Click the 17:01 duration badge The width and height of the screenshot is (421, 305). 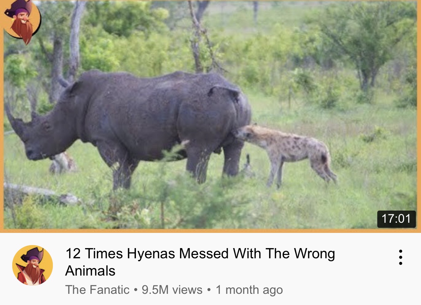pos(396,219)
